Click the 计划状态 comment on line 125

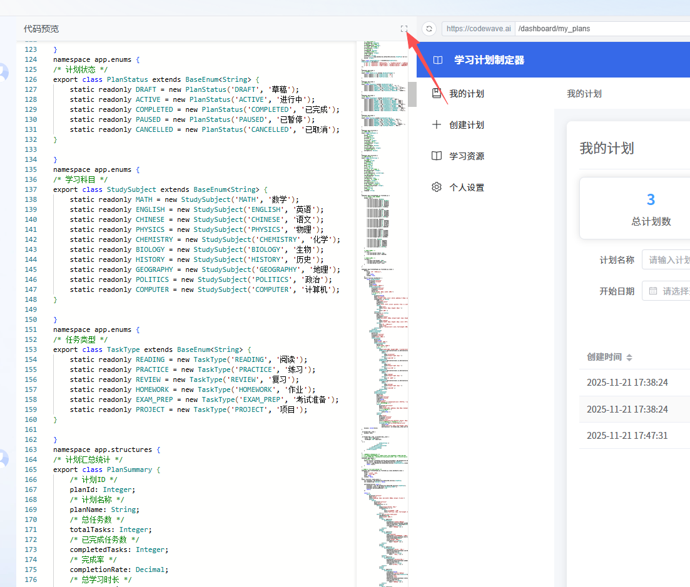pyautogui.click(x=80, y=69)
